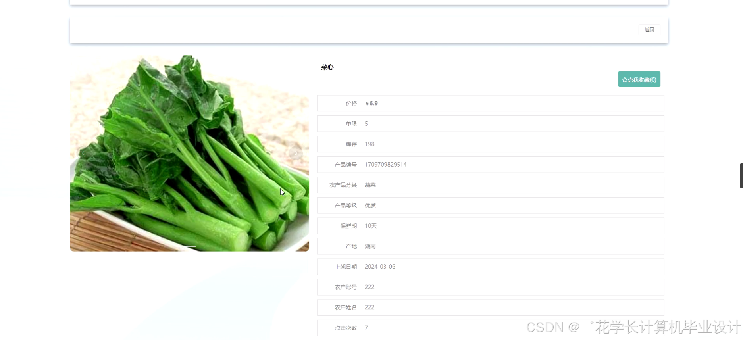Click the 农户姓名 label

[346, 307]
